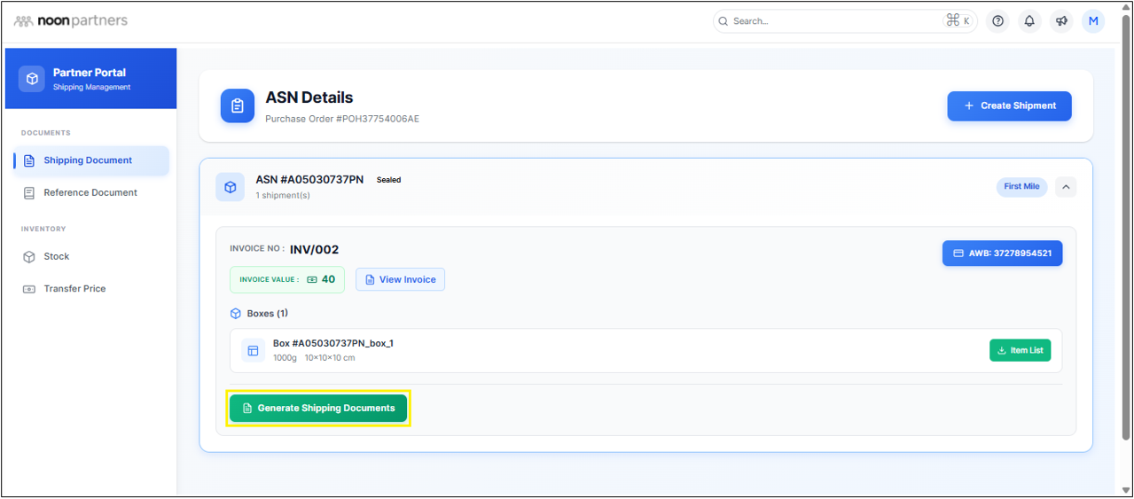Open the user profile avatar M
Image resolution: width=1134 pixels, height=499 pixels.
[1093, 21]
